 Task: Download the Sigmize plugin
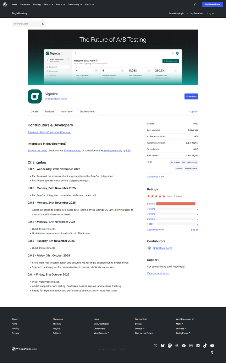point(191,96)
